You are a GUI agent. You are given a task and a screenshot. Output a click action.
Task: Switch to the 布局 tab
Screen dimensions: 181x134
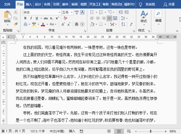click(x=47, y=4)
